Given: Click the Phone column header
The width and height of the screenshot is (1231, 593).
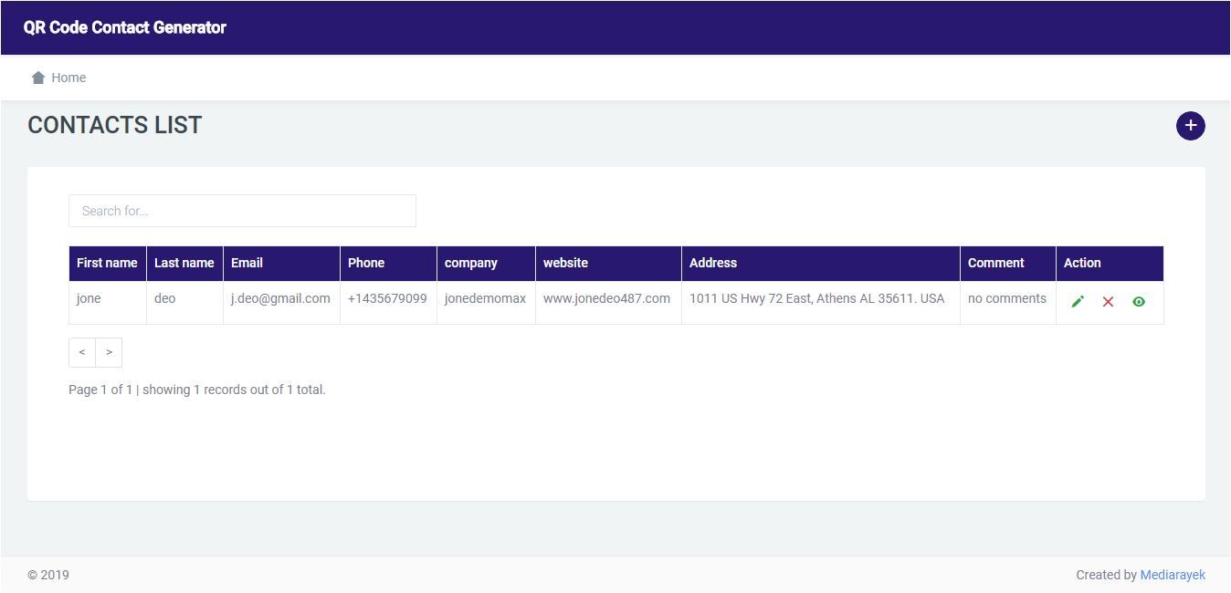Looking at the screenshot, I should [388, 263].
